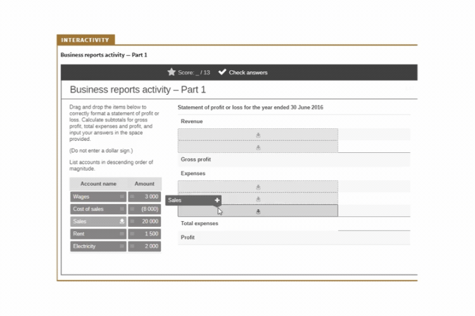Click the grip handle on the 2 000 amount tile
This screenshot has width=475, height=316.
tap(132, 246)
